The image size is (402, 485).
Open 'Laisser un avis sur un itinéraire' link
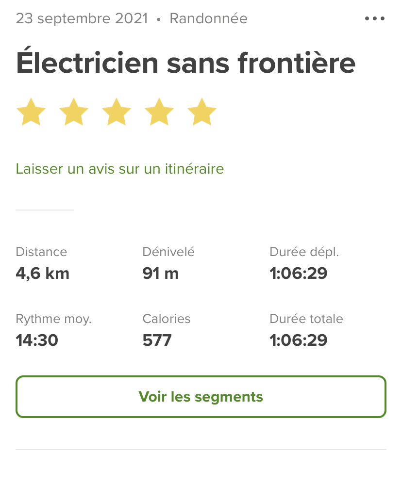(x=120, y=169)
